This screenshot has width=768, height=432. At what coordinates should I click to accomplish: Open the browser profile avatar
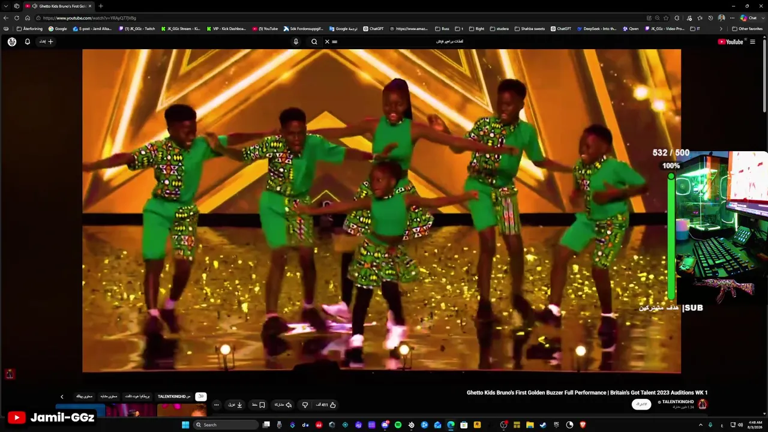pos(721,18)
